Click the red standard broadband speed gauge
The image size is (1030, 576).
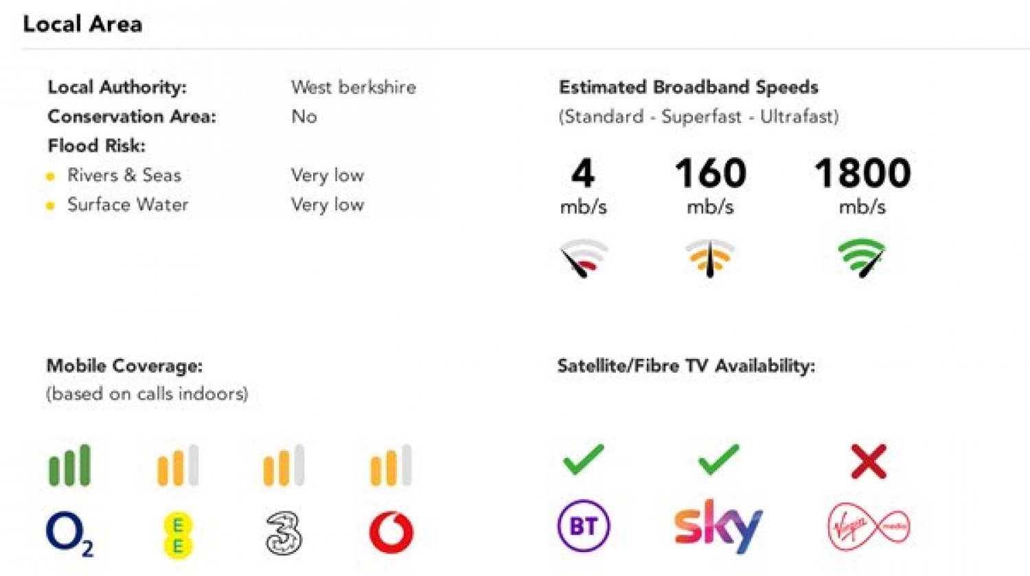pos(583,258)
